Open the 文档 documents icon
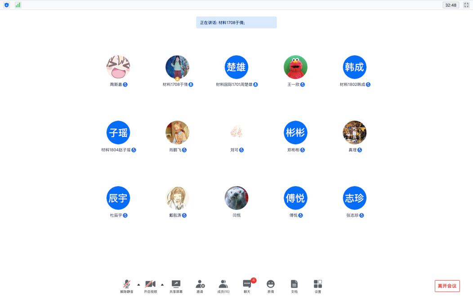 point(294,286)
